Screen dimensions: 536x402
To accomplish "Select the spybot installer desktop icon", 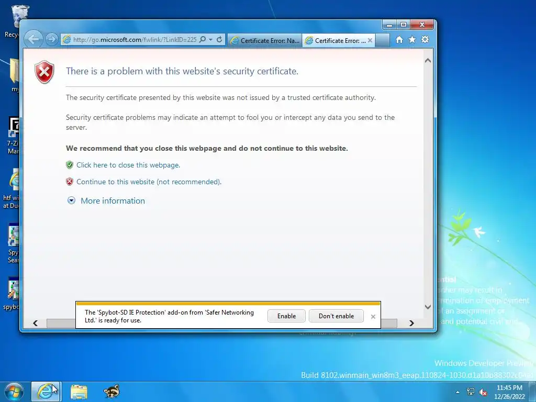I will pos(13,293).
